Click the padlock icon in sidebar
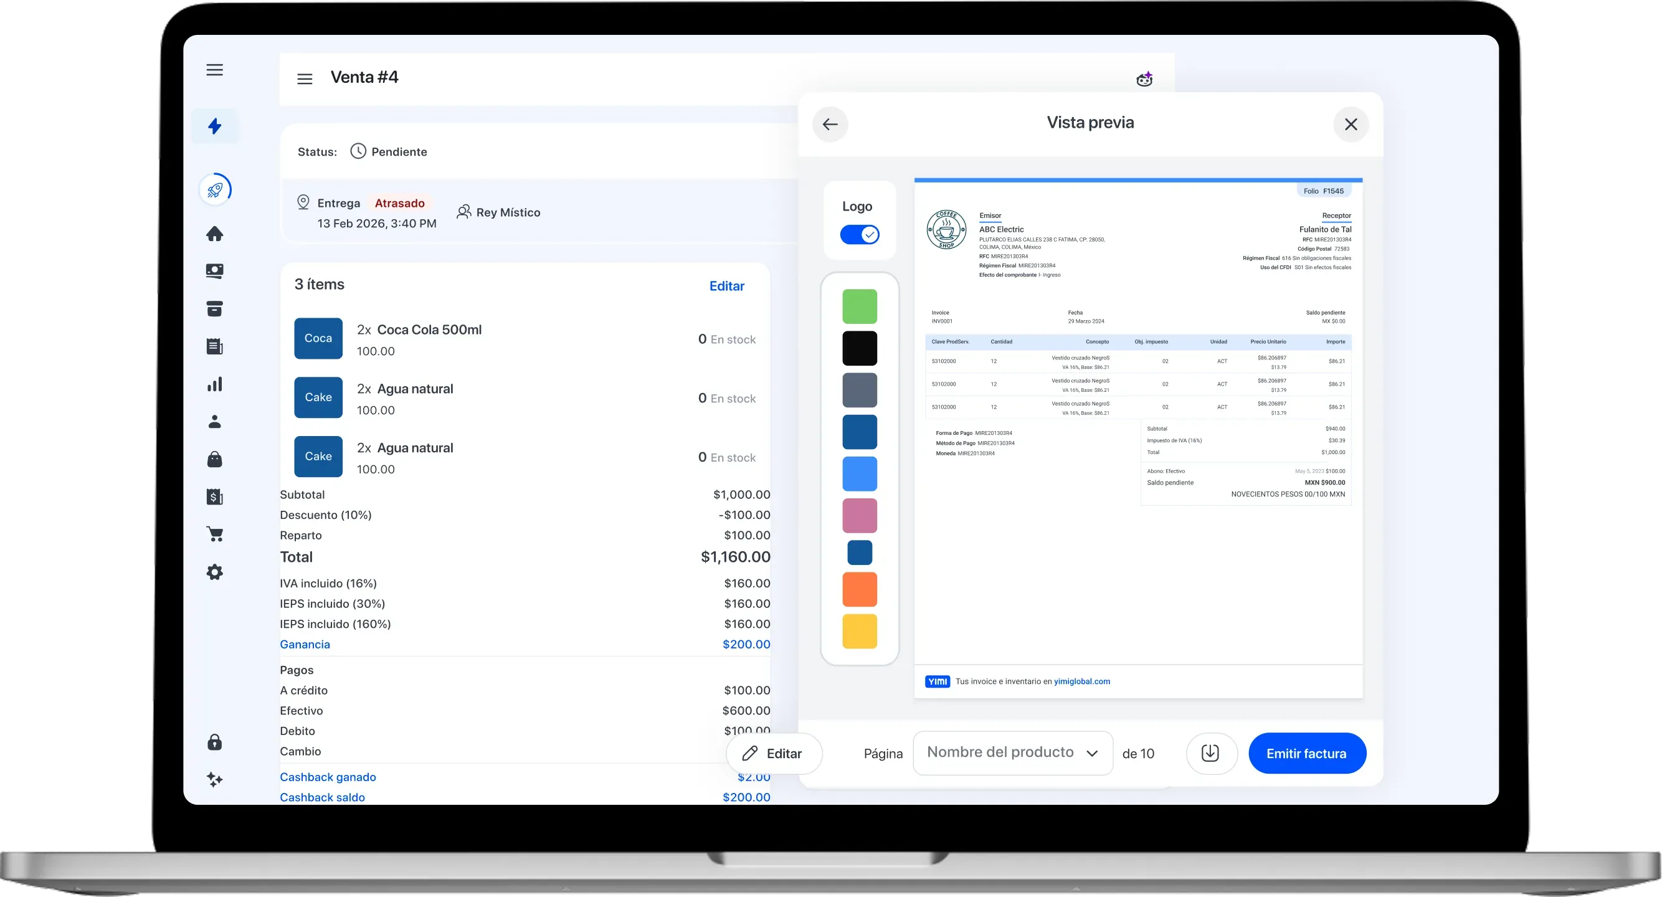This screenshot has width=1662, height=897. [x=215, y=742]
